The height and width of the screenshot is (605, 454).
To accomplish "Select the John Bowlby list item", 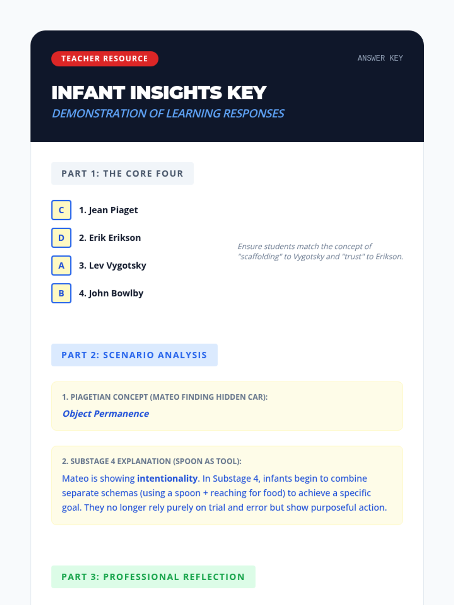I will pyautogui.click(x=111, y=293).
